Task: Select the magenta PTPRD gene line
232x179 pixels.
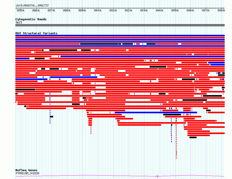Action: (x=120, y=176)
